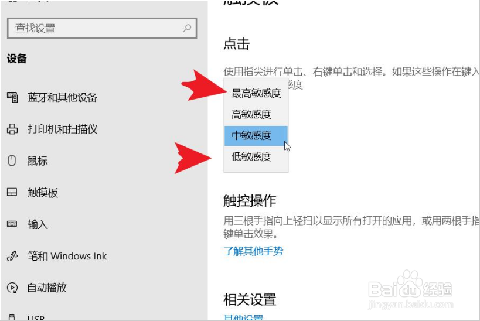Image resolution: width=480 pixels, height=321 pixels.
Task: Select the highlighted 中敏感度 option
Action: 256,135
